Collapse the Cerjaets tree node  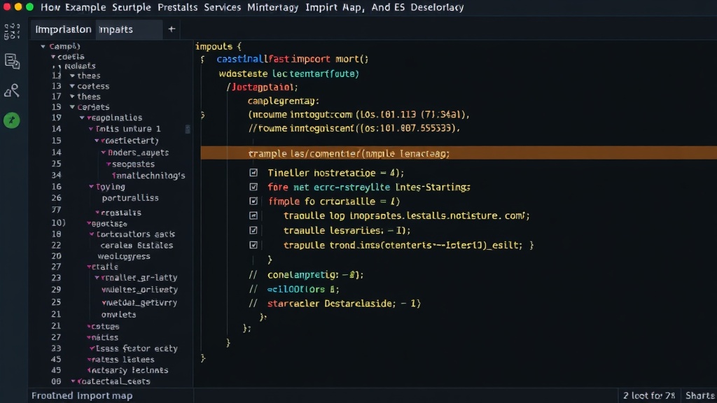(72, 107)
